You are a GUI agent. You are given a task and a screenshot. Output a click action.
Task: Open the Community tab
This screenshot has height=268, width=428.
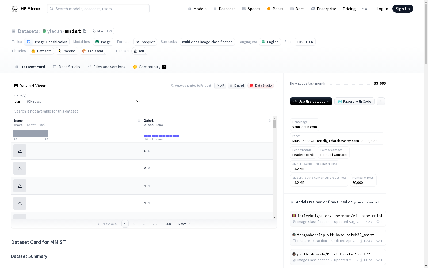tap(150, 67)
